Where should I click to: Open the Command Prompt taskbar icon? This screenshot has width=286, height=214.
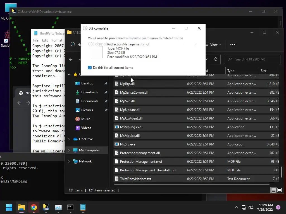[x=70, y=207]
